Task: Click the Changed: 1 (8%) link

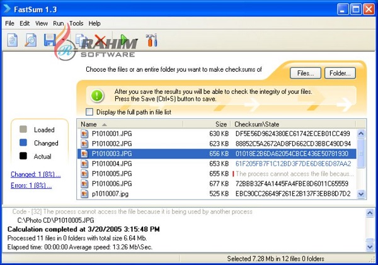Action: [x=36, y=174]
